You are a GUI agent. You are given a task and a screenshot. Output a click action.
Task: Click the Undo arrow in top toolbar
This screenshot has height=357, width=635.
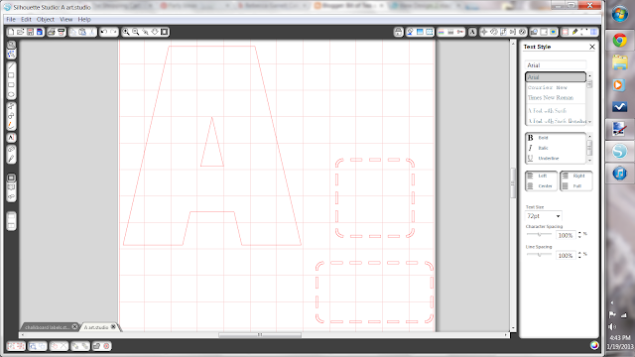[104, 32]
